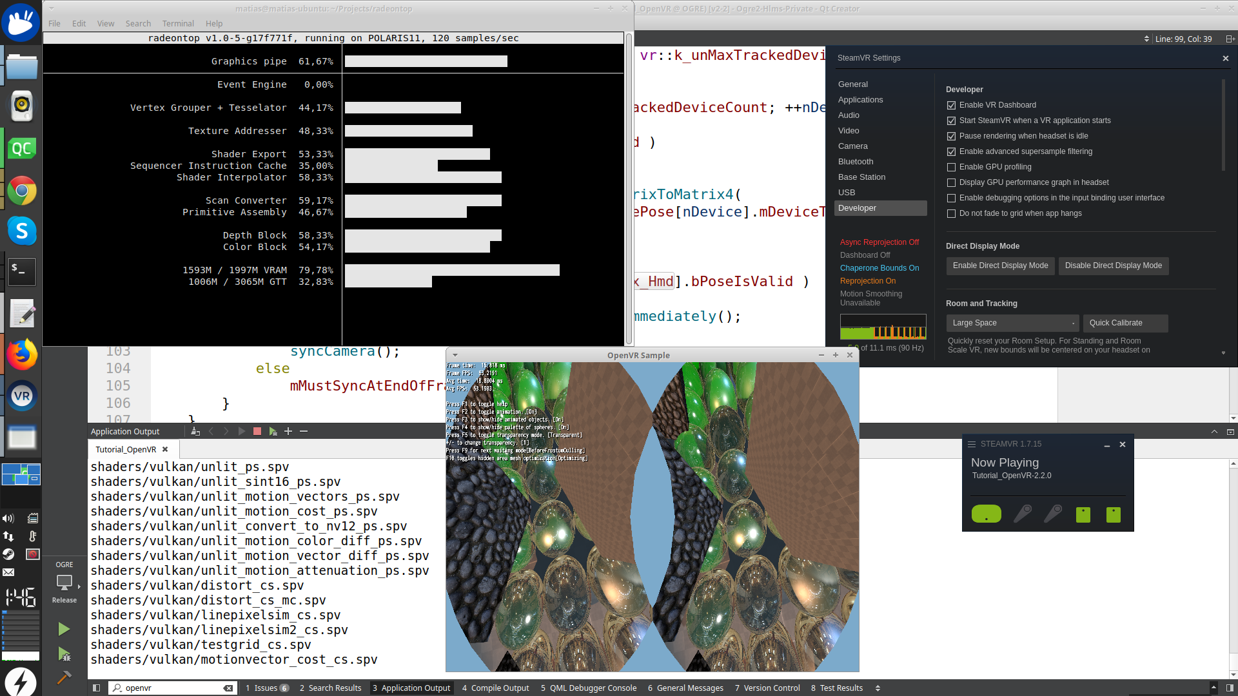Click the green headset status icon
This screenshot has width=1238, height=696.
(x=987, y=514)
